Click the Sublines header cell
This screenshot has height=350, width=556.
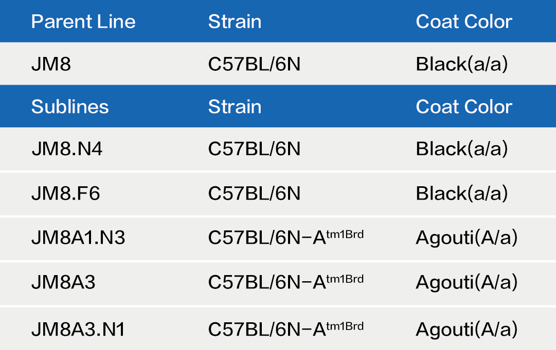(70, 107)
